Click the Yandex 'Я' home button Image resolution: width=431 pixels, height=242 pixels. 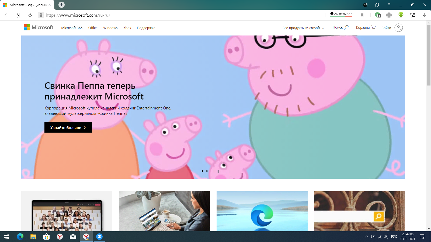pos(18,15)
